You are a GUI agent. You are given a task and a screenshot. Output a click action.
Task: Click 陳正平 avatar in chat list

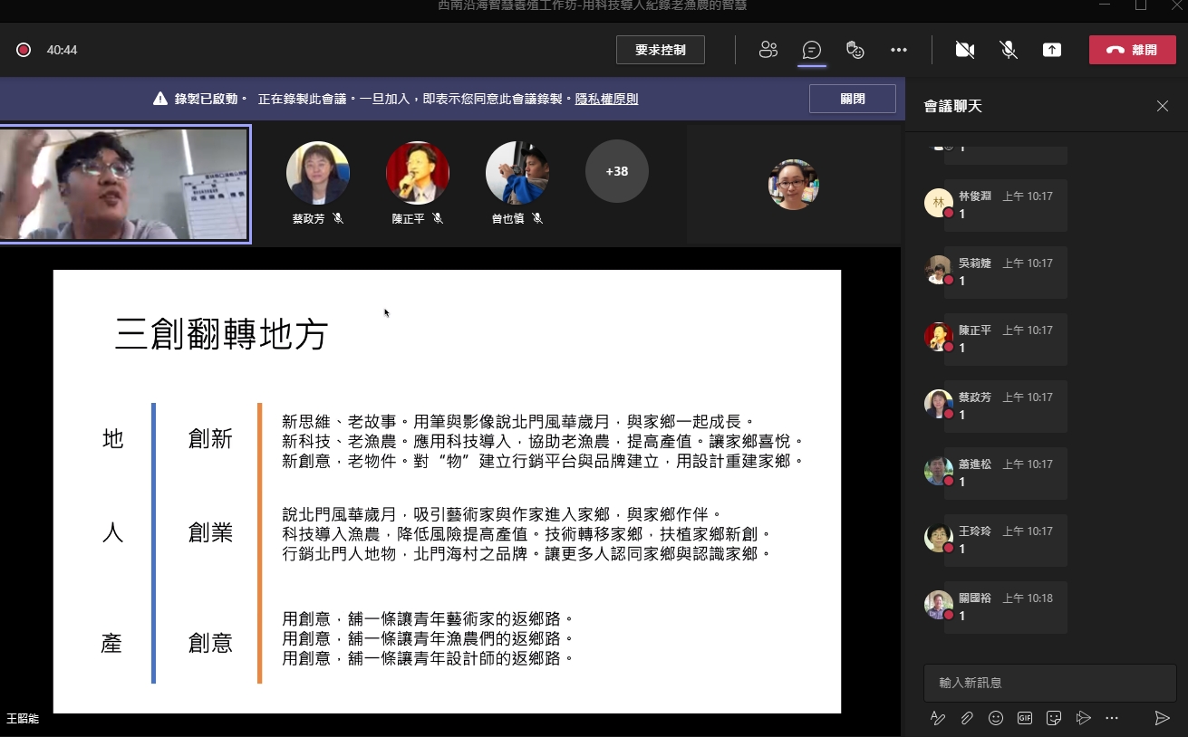(938, 337)
